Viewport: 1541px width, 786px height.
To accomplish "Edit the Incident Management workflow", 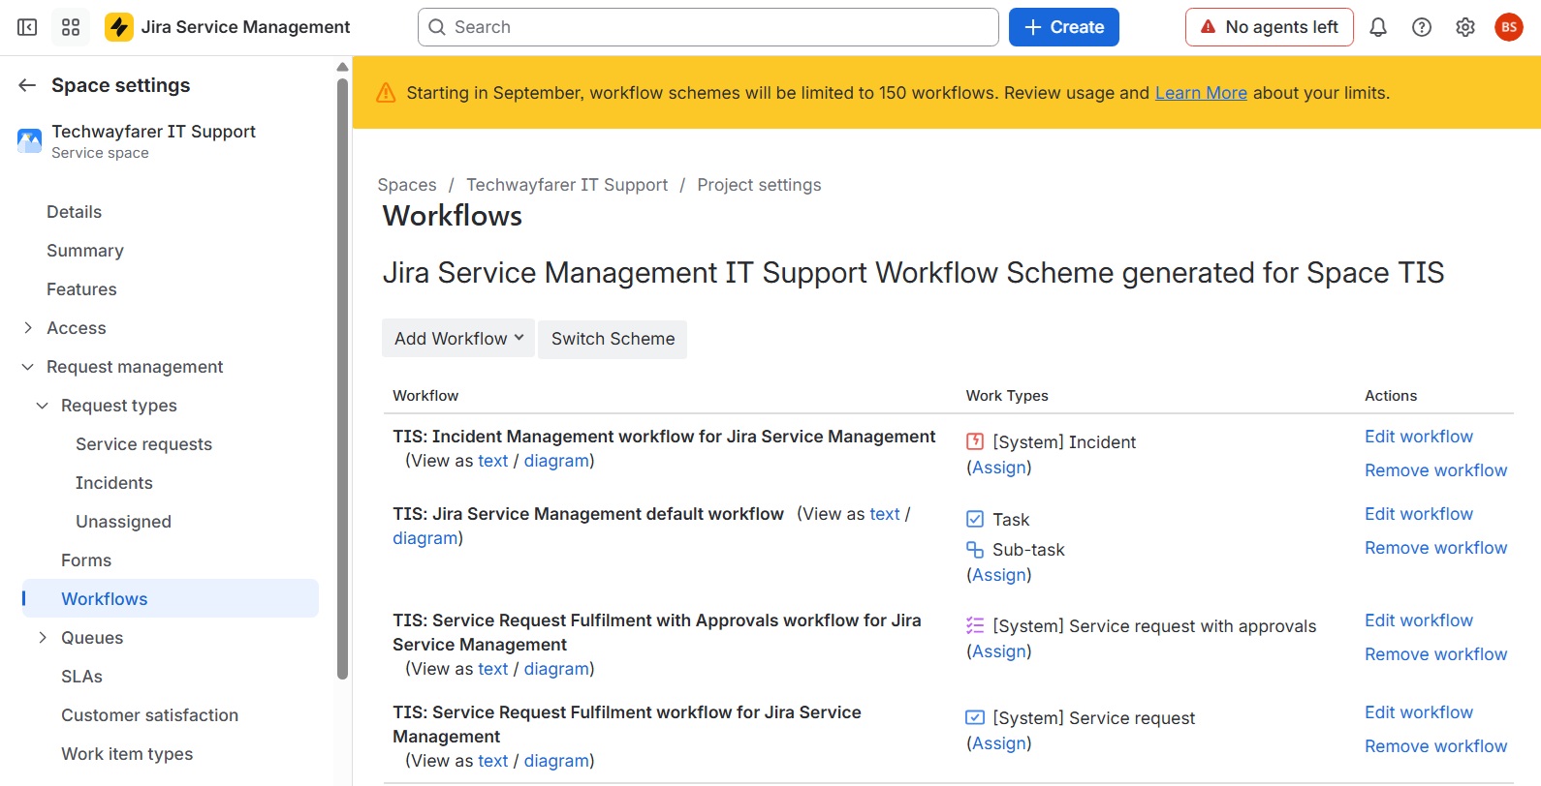I will coord(1419,437).
